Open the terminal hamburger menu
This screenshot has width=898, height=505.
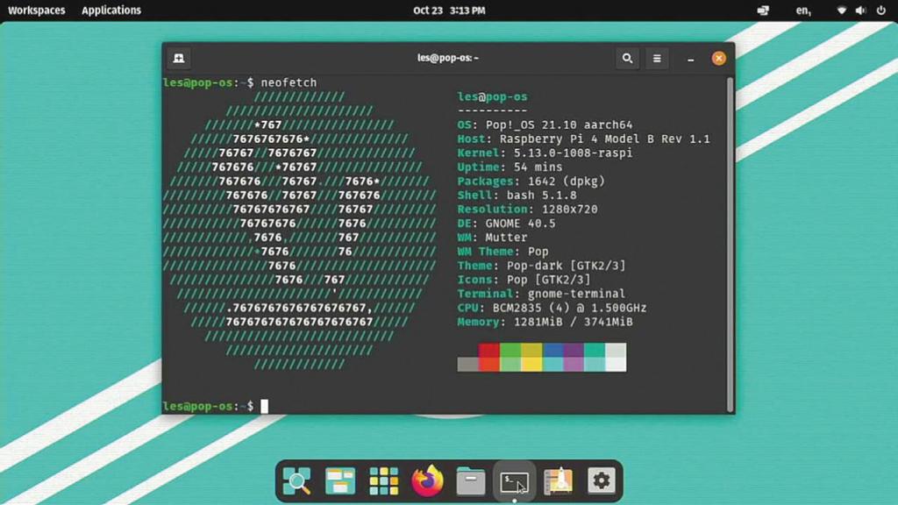click(657, 59)
